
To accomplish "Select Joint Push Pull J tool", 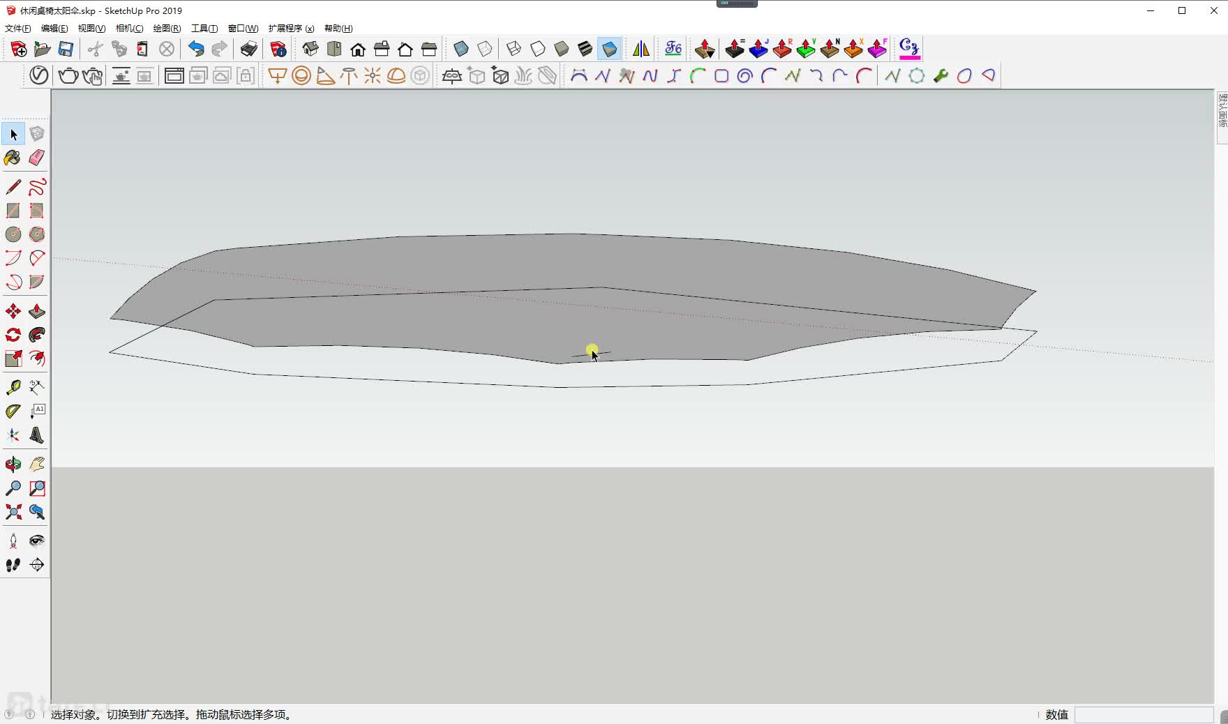I will pyautogui.click(x=758, y=49).
